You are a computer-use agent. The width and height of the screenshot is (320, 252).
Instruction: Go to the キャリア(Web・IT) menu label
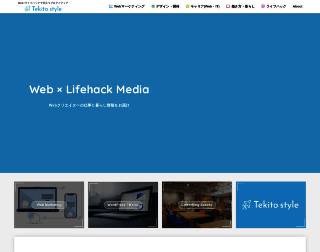click(205, 6)
